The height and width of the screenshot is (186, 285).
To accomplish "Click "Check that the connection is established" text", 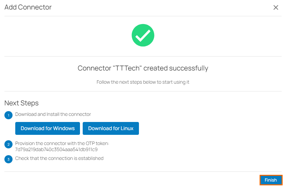I will (59, 158).
